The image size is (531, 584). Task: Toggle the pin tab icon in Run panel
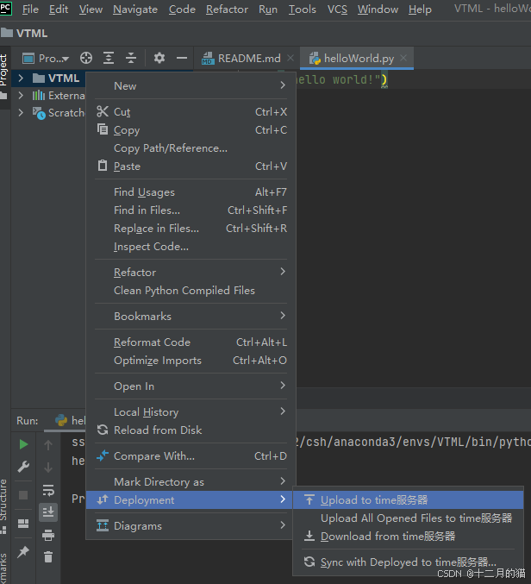point(23,551)
